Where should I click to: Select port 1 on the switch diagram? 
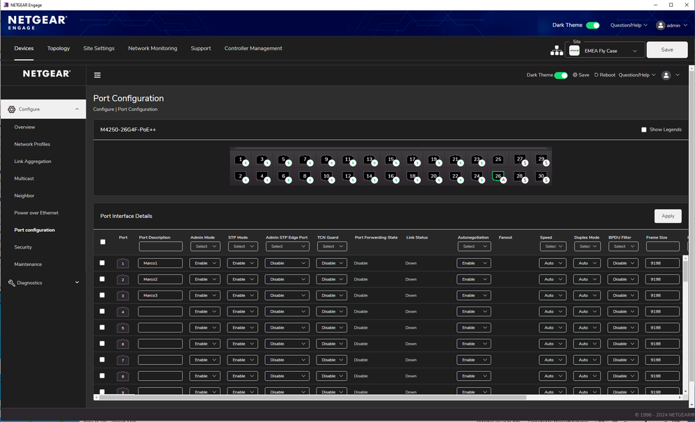tap(241, 159)
